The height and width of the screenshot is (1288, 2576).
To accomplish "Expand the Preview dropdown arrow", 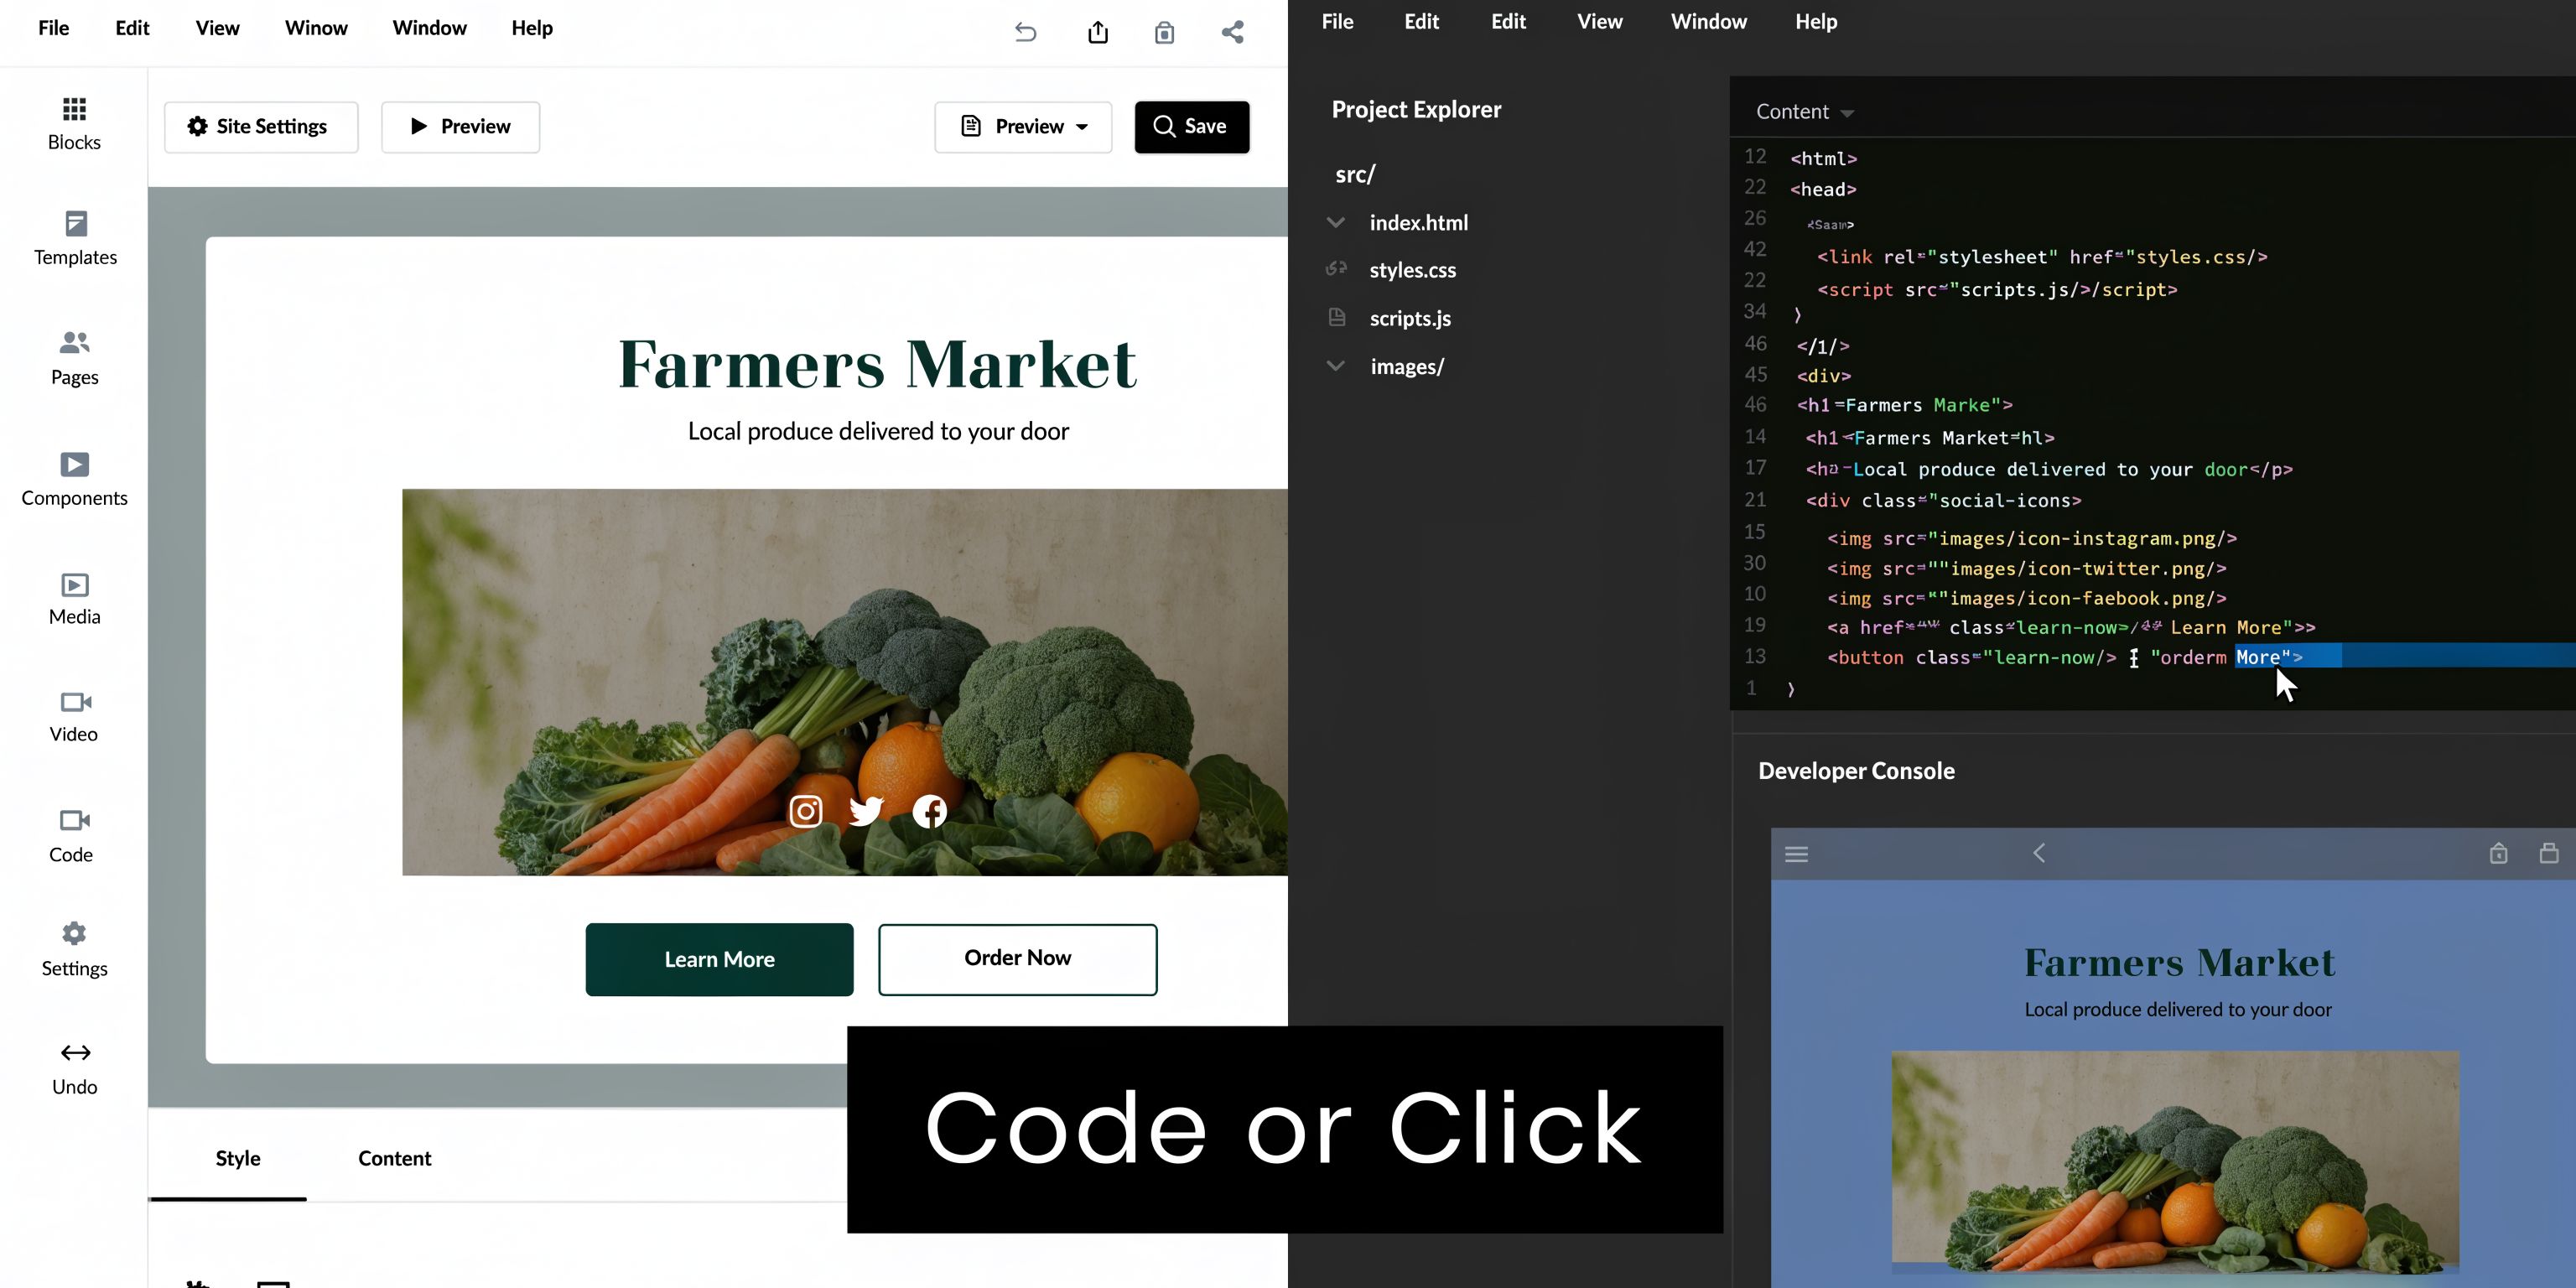I will [x=1083, y=126].
